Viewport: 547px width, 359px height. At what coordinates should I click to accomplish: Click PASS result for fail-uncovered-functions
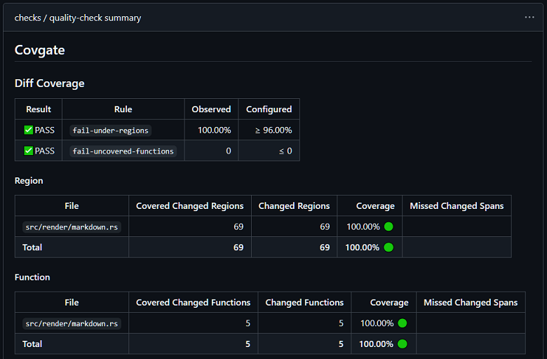pyautogui.click(x=45, y=151)
